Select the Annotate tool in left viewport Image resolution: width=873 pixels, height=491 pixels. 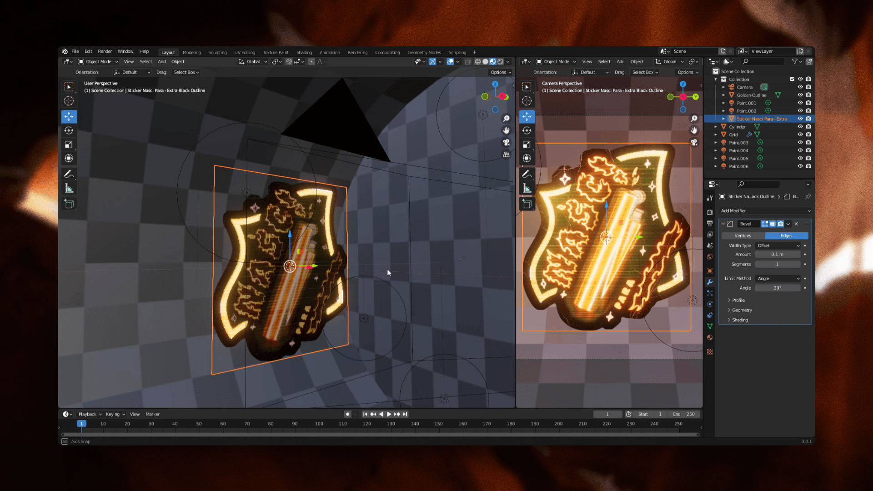tap(69, 174)
